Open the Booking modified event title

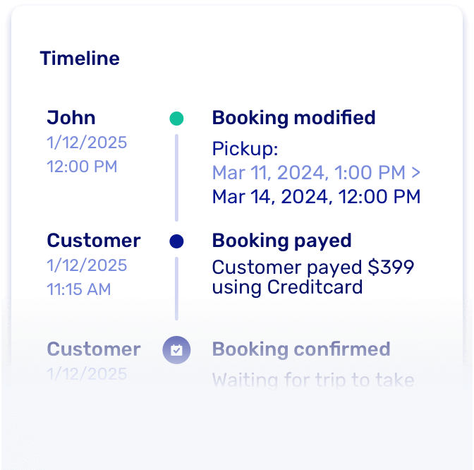click(x=293, y=118)
